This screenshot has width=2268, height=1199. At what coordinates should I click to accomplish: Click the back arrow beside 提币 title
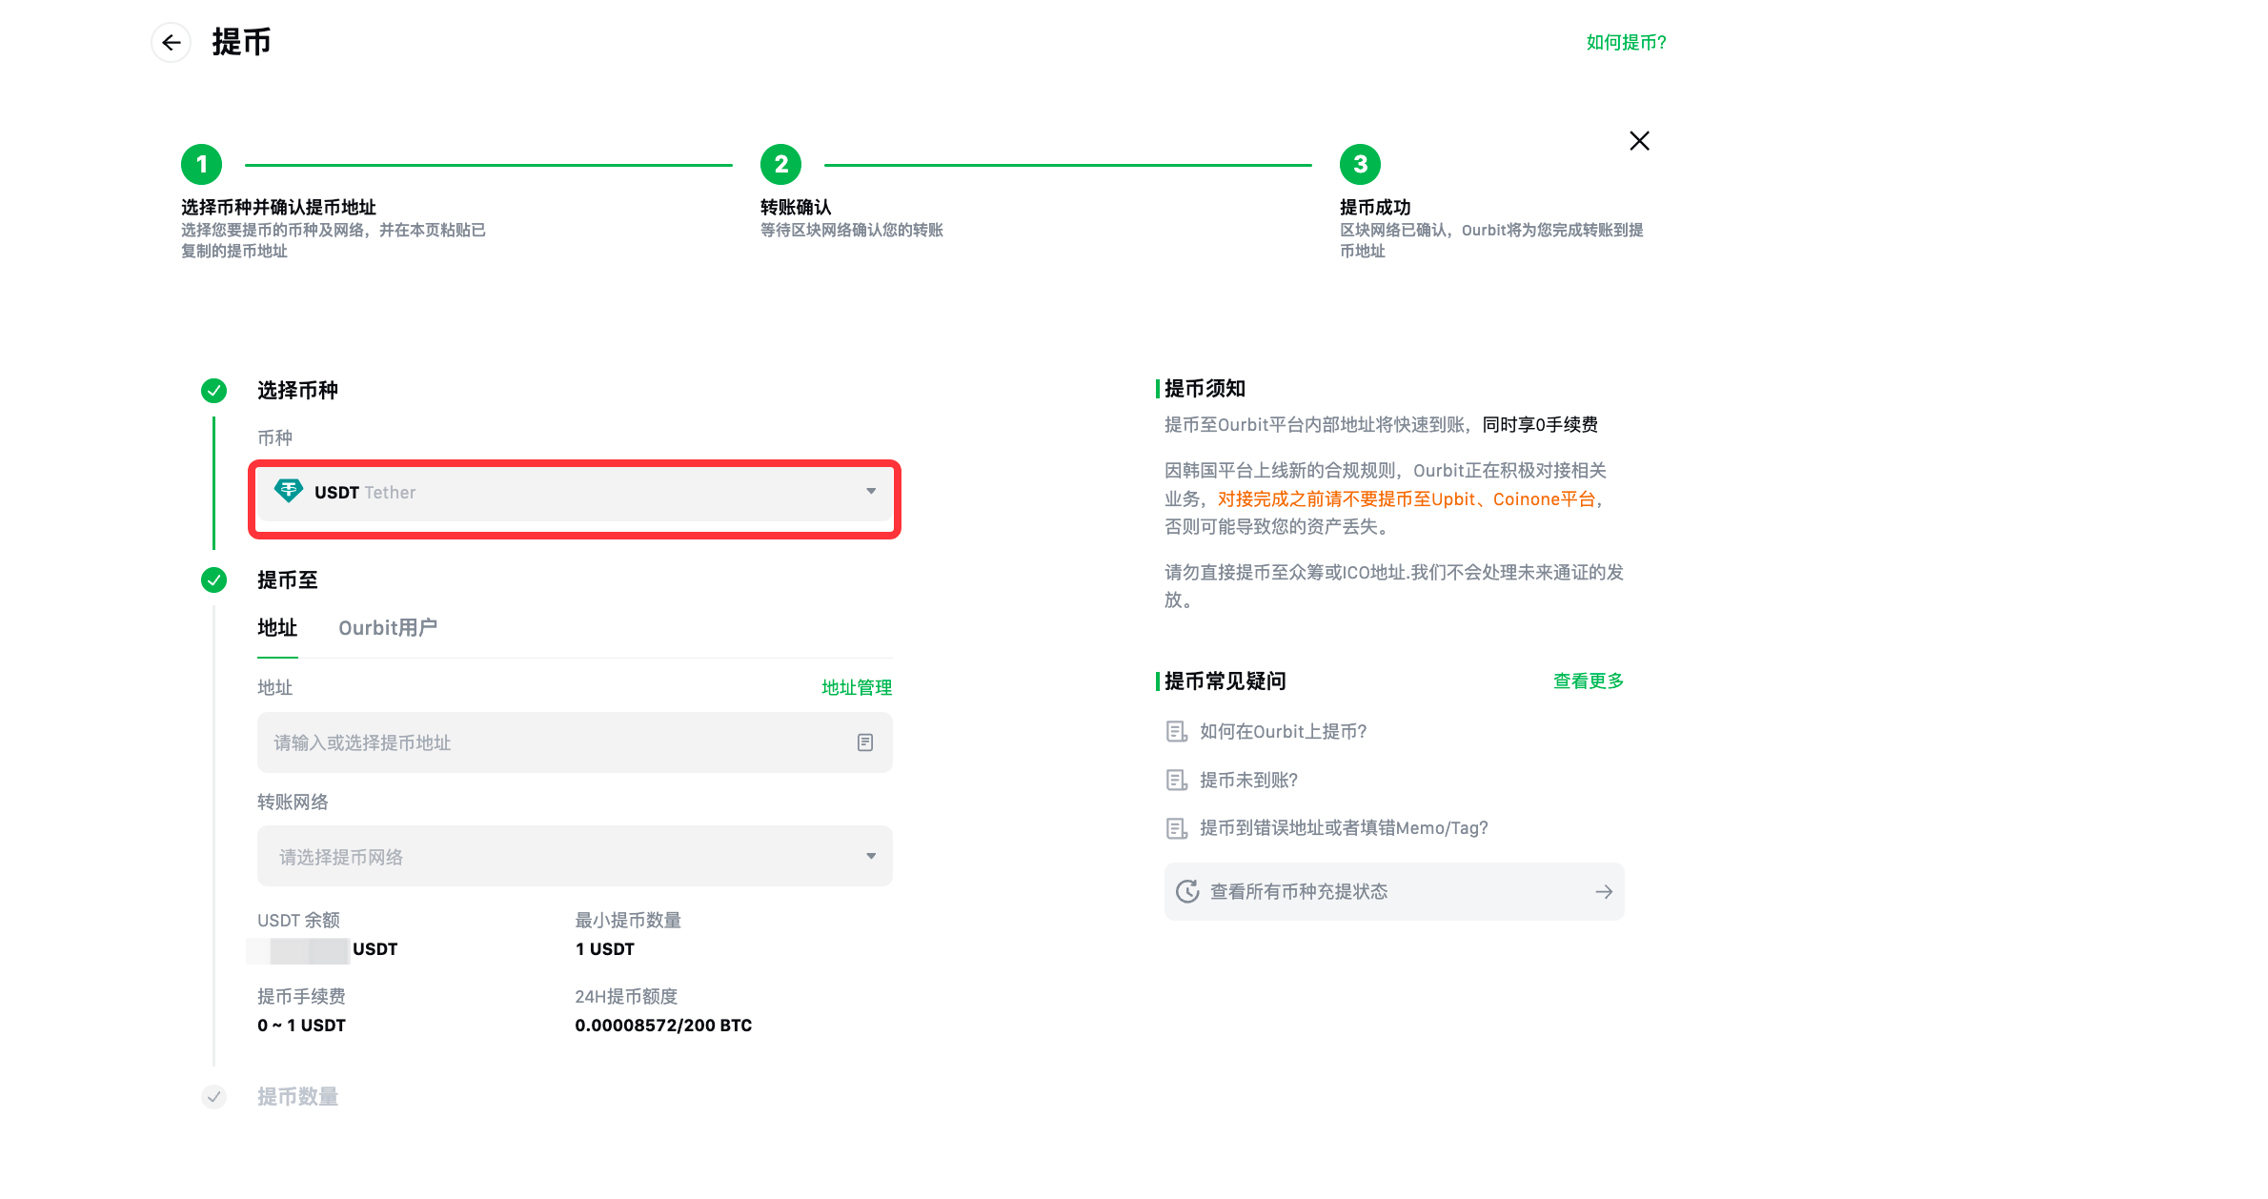(172, 43)
